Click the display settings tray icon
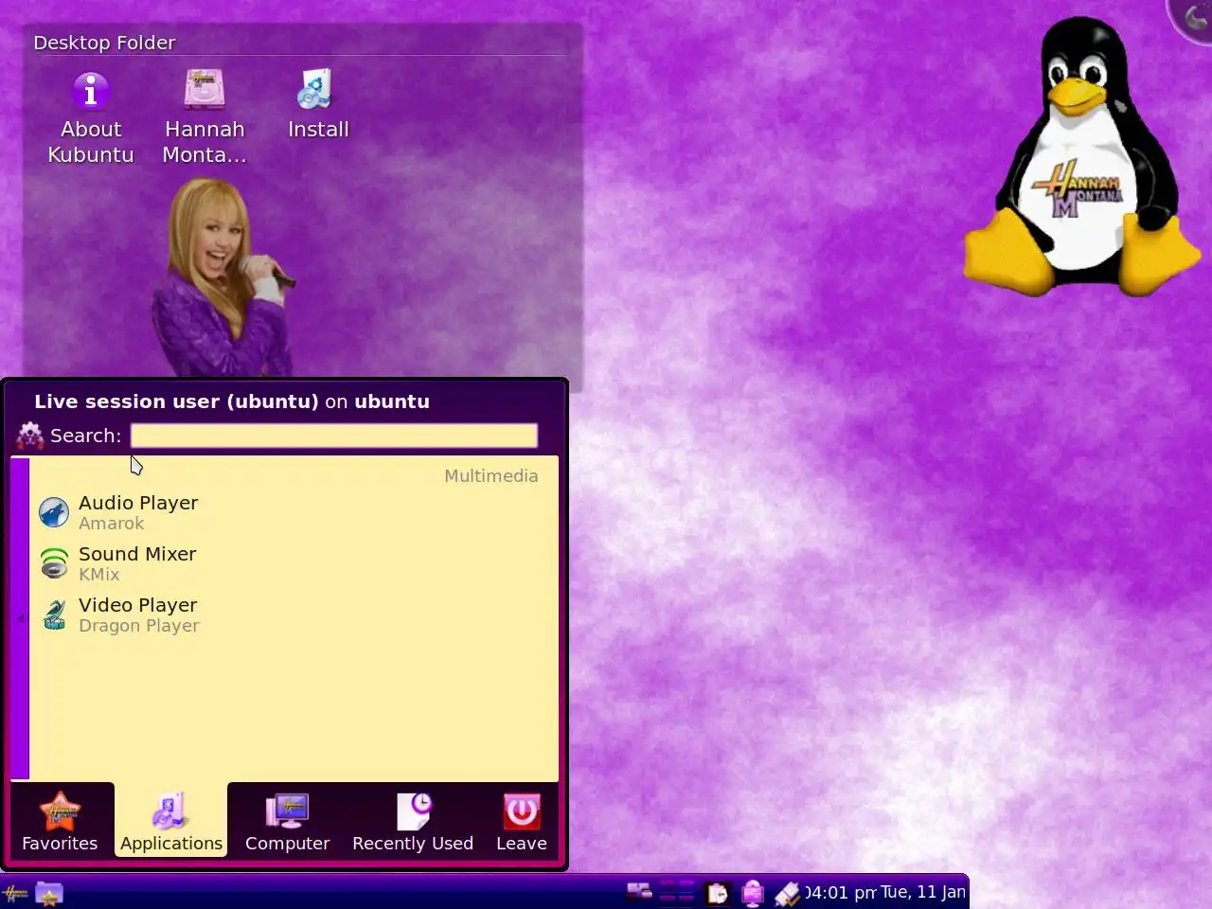Image resolution: width=1212 pixels, height=909 pixels. [x=753, y=893]
